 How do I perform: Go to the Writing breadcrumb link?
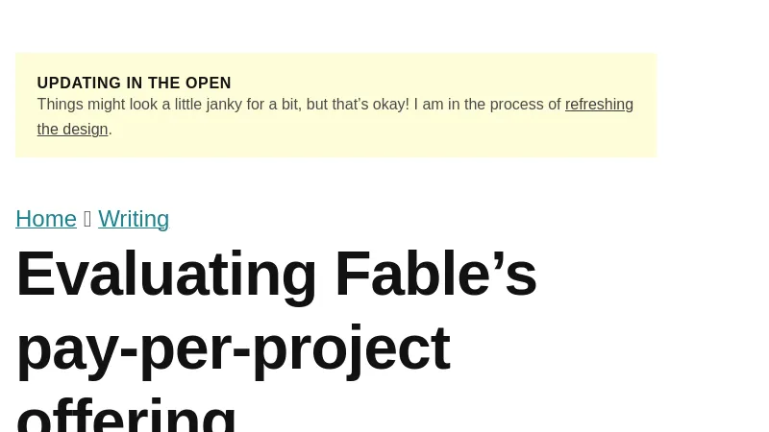click(134, 219)
